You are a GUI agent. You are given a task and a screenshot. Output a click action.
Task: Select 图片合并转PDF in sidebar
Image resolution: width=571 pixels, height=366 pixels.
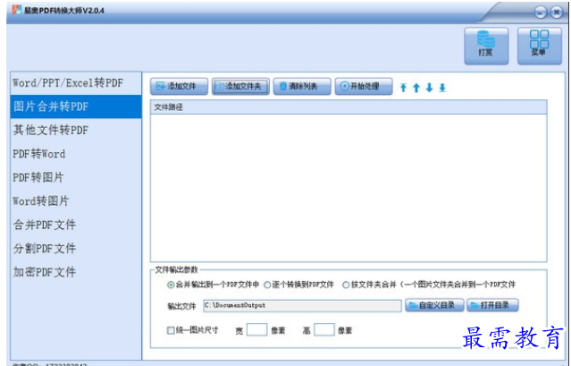pos(76,106)
